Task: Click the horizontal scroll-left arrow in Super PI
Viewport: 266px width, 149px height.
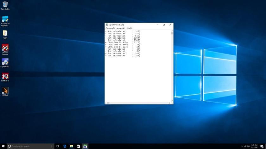Action: 106,103
